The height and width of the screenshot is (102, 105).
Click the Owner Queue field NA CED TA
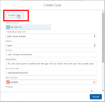point(28,27)
